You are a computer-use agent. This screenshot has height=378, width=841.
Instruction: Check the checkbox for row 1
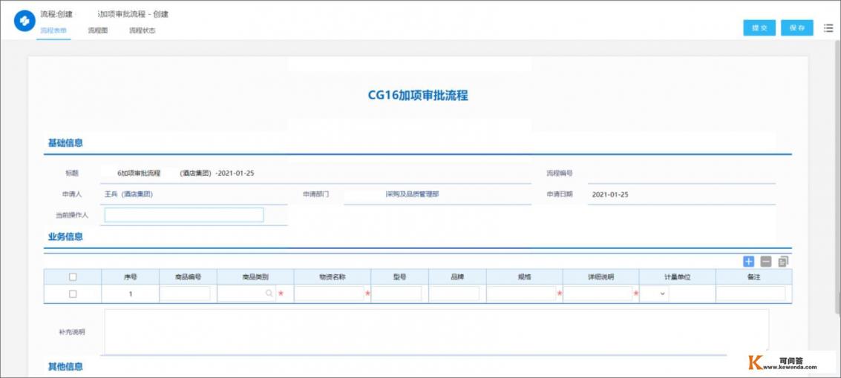(x=73, y=294)
